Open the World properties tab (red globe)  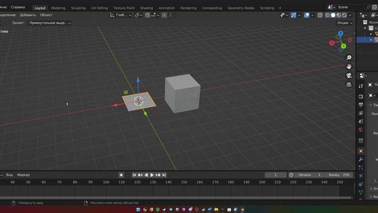[x=361, y=130]
